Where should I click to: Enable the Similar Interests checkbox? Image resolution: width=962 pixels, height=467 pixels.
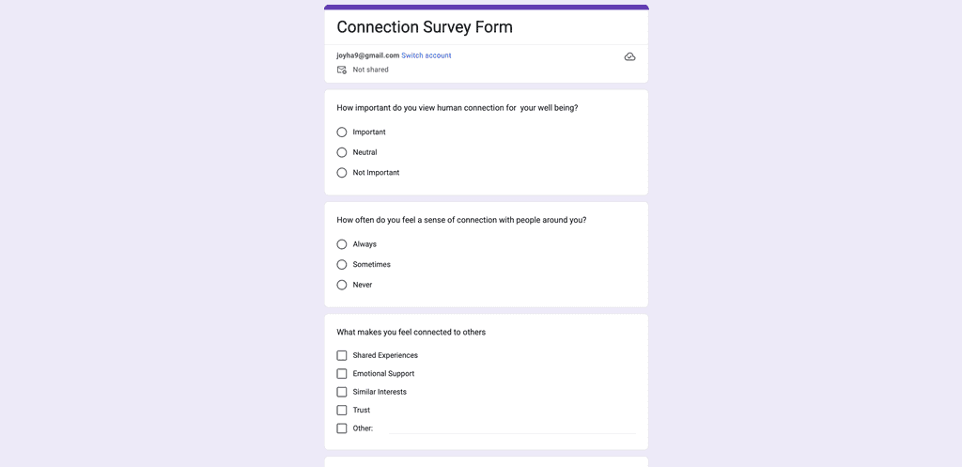pos(342,392)
